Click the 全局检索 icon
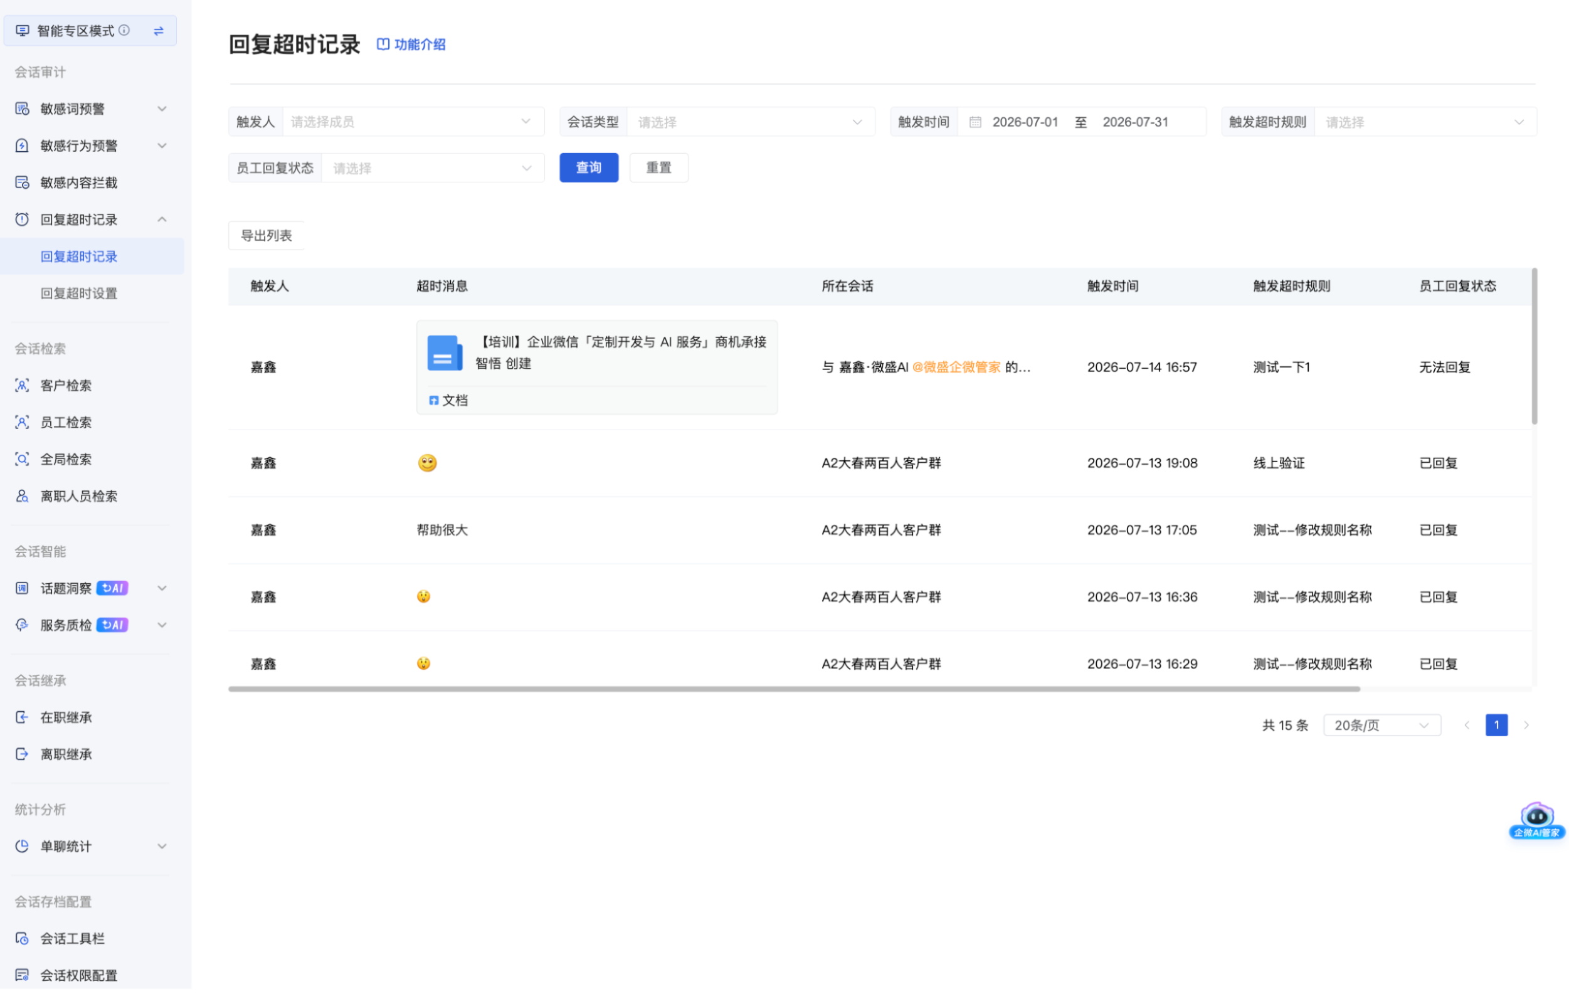This screenshot has width=1569, height=994. pyautogui.click(x=22, y=460)
